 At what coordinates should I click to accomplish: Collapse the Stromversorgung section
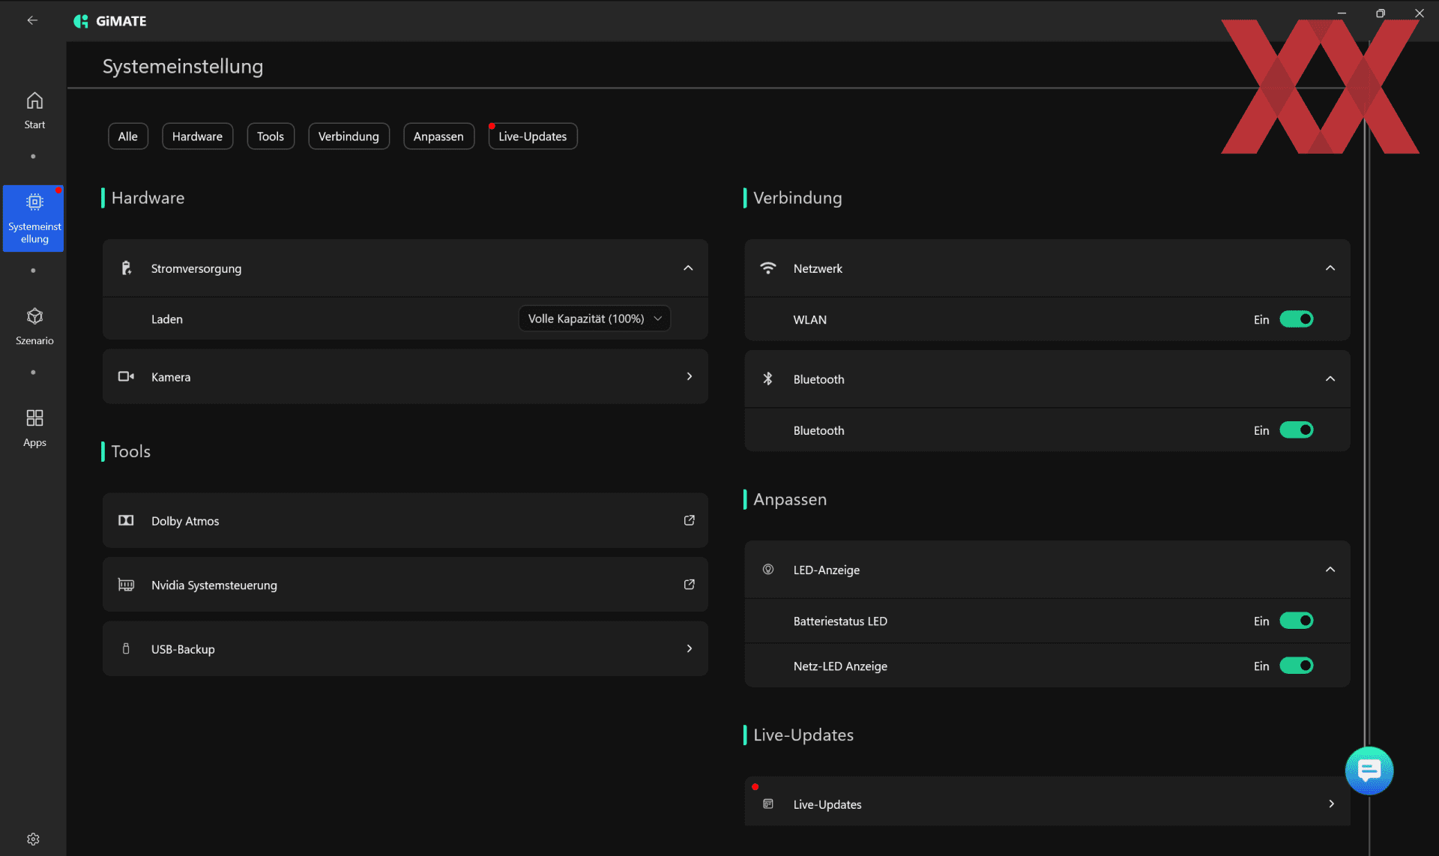click(688, 268)
